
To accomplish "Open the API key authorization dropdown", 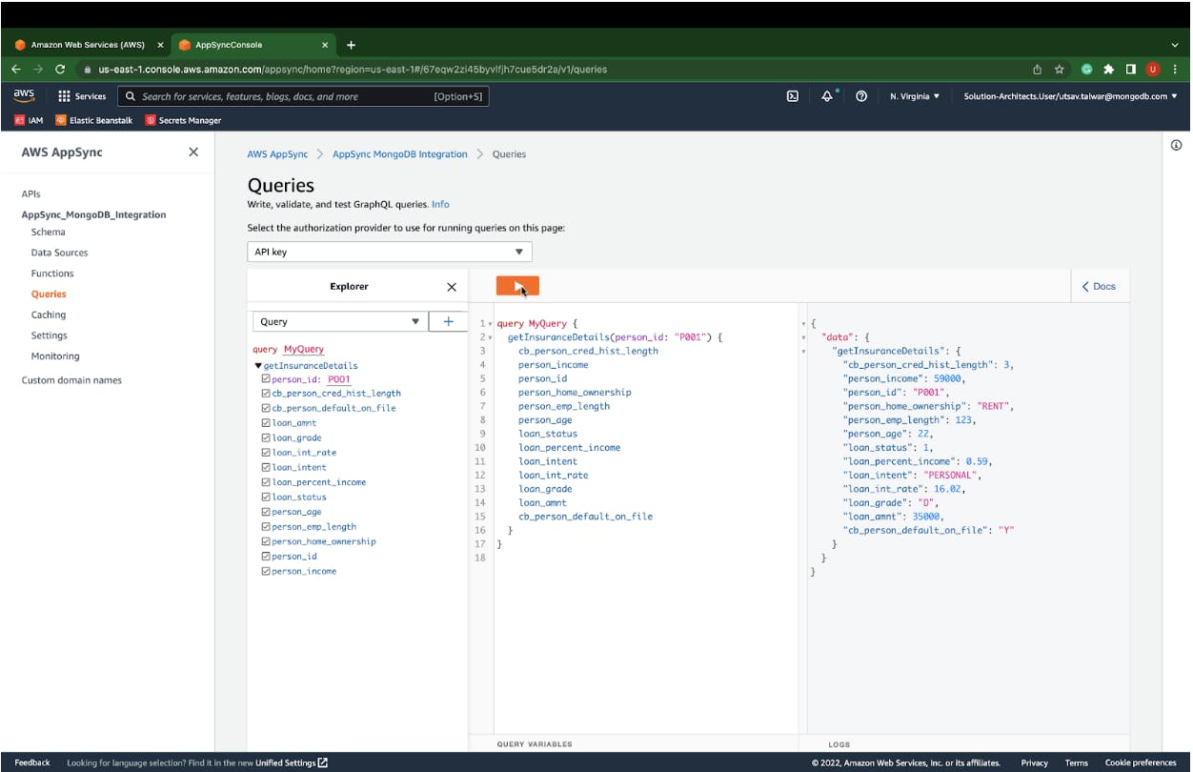I will coord(389,252).
